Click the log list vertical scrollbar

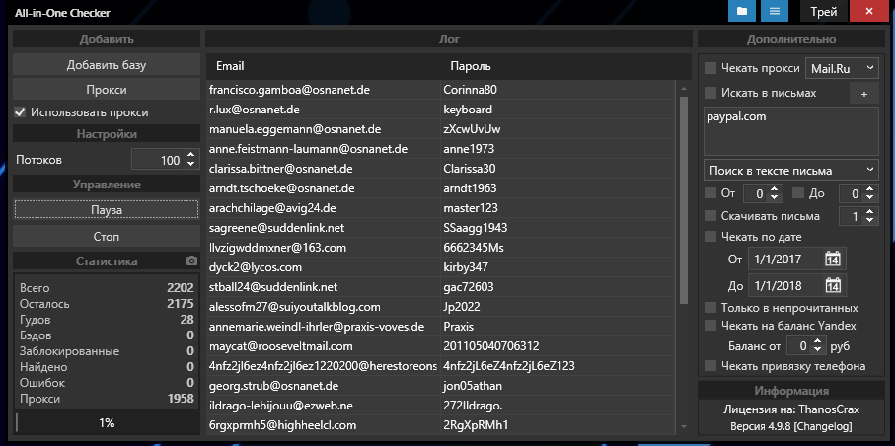683,197
